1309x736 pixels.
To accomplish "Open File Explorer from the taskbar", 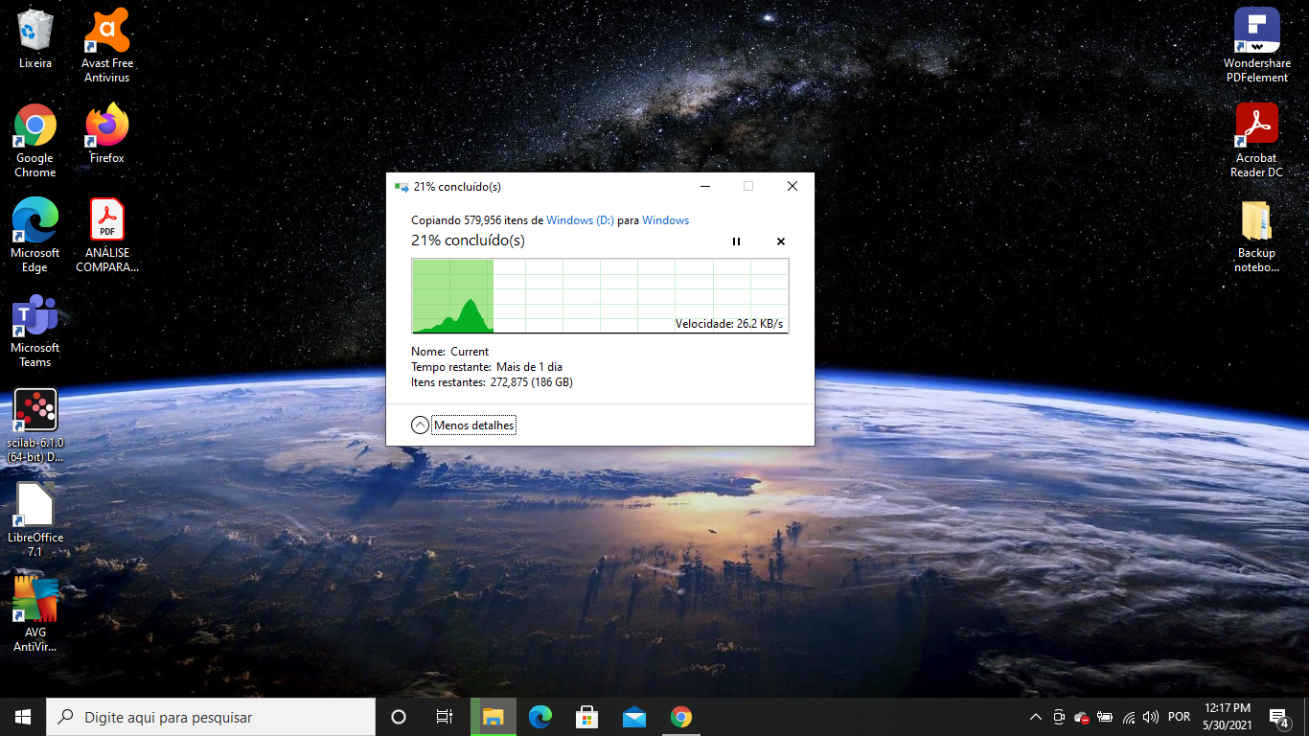I will tap(493, 717).
